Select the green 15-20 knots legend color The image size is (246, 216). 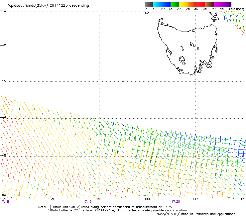[x=175, y=4]
